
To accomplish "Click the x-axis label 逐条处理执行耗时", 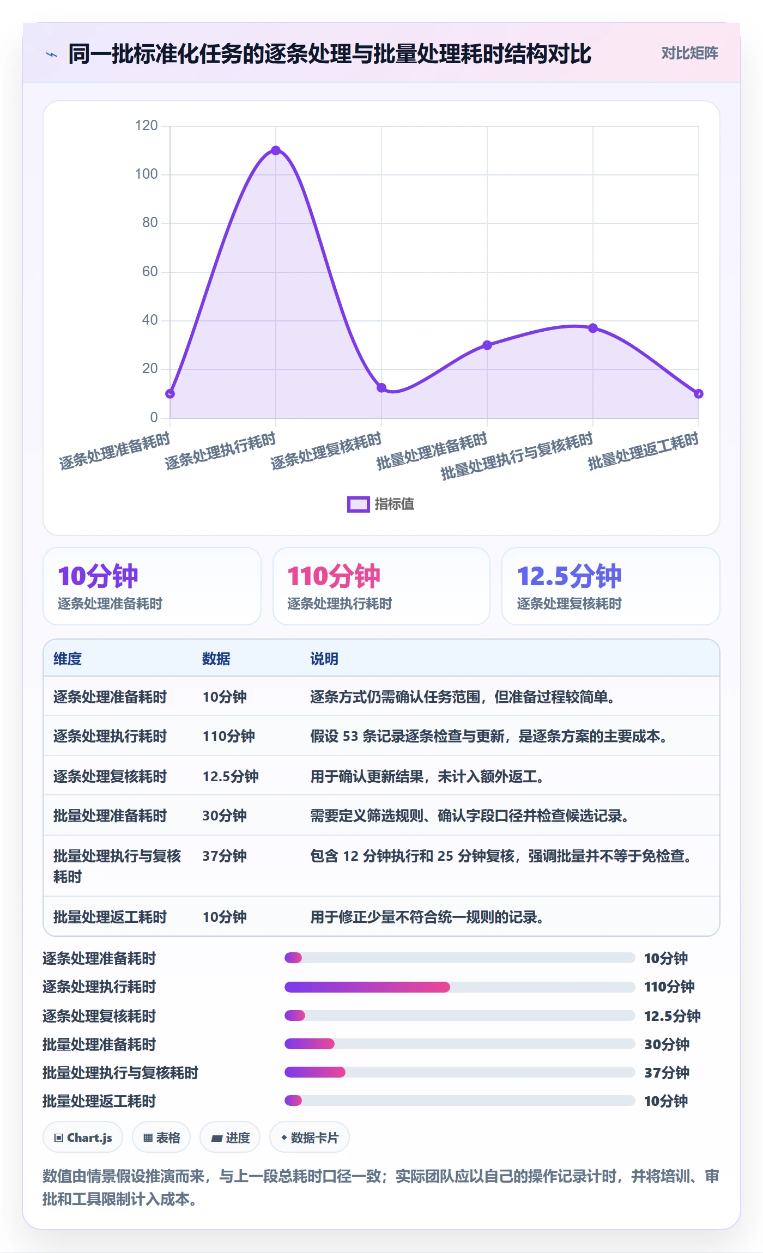I will point(220,451).
